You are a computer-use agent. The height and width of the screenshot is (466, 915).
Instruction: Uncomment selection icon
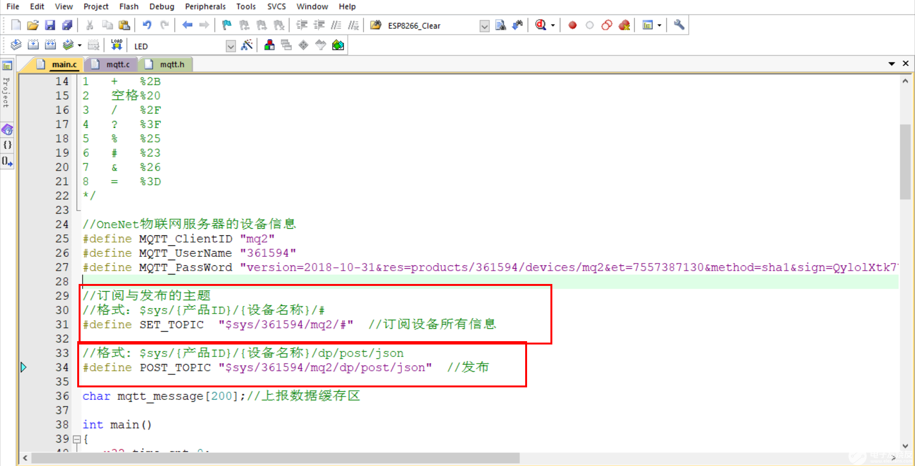coord(353,25)
